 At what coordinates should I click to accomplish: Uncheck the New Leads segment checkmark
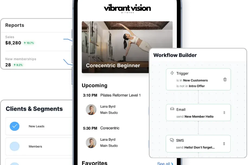point(15,126)
